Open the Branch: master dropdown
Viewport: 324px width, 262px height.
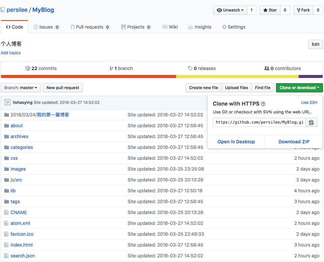point(21,88)
